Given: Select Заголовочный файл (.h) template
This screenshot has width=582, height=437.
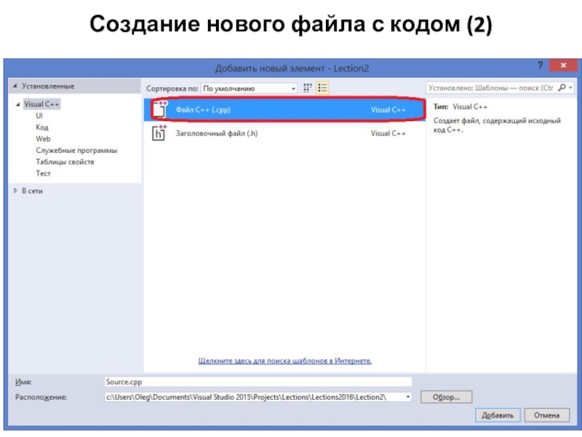Looking at the screenshot, I should 284,133.
